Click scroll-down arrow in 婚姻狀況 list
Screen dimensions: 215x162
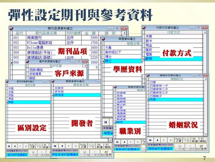(206, 135)
